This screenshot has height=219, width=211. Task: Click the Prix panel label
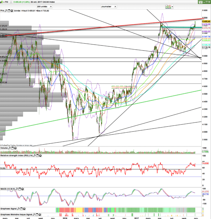pyautogui.click(x=2, y=10)
